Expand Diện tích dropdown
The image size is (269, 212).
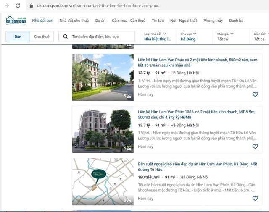[260, 37]
